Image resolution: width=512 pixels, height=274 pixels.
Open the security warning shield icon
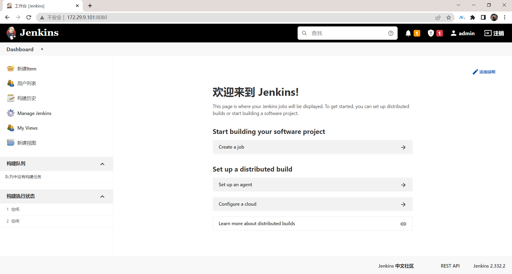pyautogui.click(x=431, y=33)
